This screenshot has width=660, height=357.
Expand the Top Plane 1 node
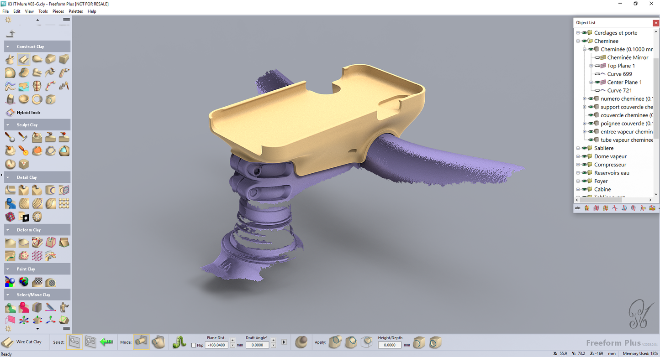click(591, 66)
